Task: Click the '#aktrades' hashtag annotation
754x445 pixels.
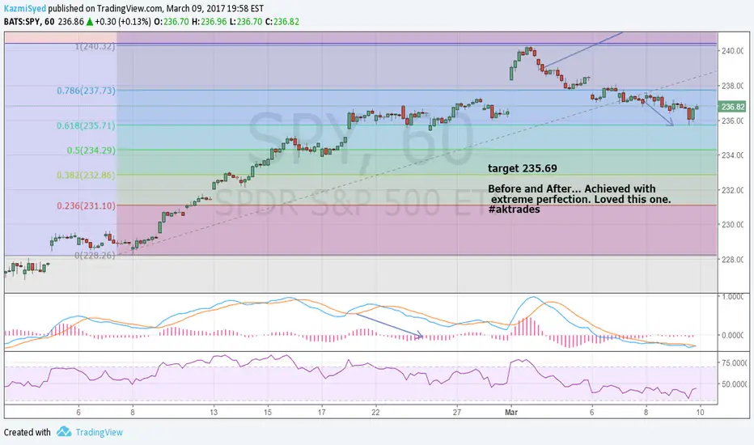Action: [514, 210]
